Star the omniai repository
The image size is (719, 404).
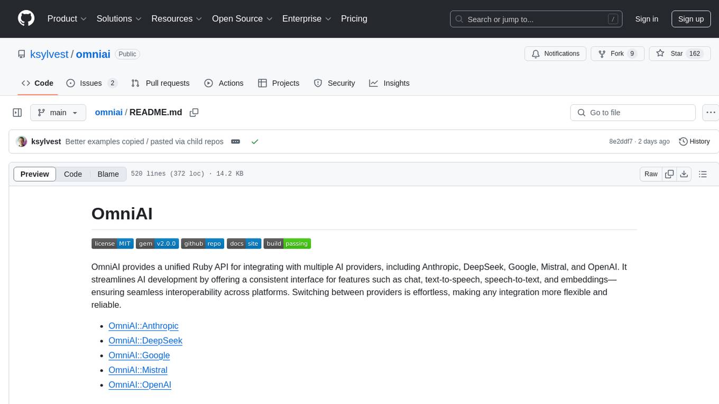point(679,53)
